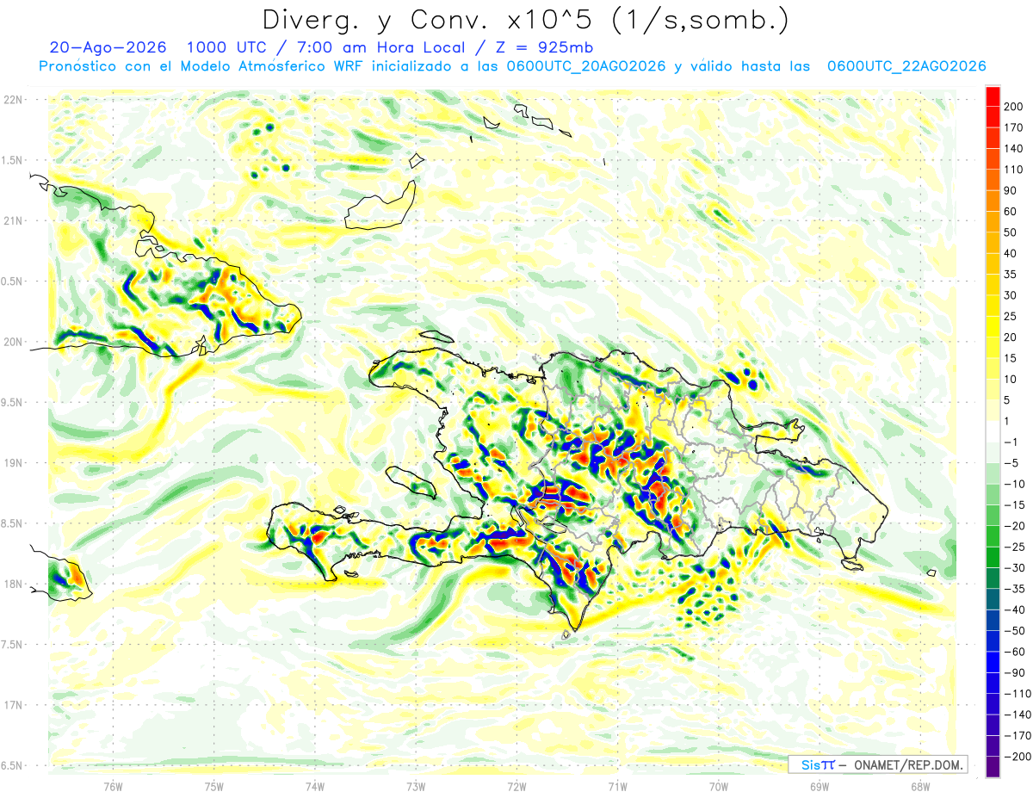Click the colorbar value '-90'
Screen dimensions: 1033x798
(x=1016, y=673)
